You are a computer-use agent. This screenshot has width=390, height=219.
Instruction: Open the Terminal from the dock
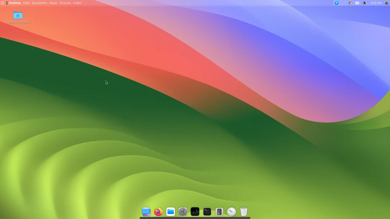click(x=207, y=211)
